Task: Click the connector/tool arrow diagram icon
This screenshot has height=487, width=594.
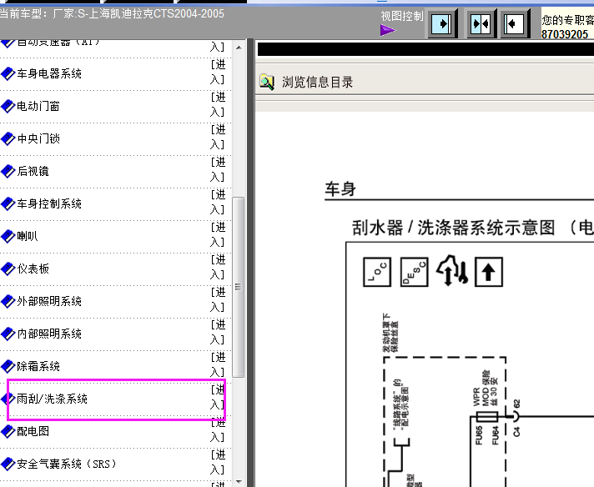Action: coord(451,271)
